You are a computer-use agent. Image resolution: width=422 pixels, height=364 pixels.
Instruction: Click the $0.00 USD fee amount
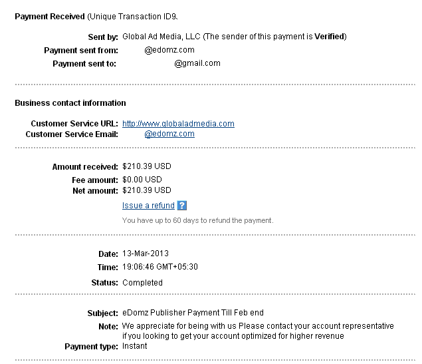coord(142,180)
